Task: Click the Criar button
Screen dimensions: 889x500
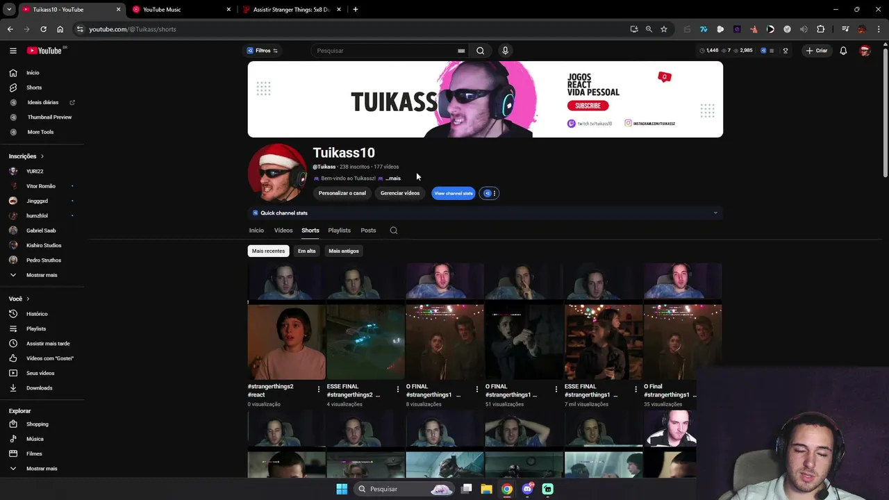Action: pos(817,51)
